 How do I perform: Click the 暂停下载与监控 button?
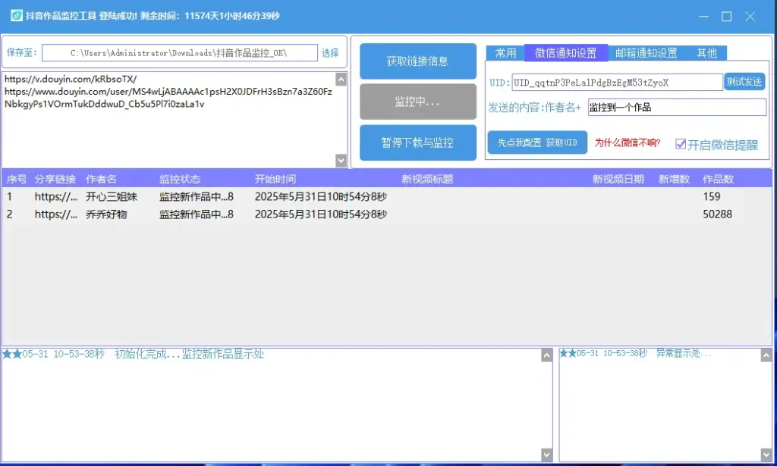click(418, 142)
